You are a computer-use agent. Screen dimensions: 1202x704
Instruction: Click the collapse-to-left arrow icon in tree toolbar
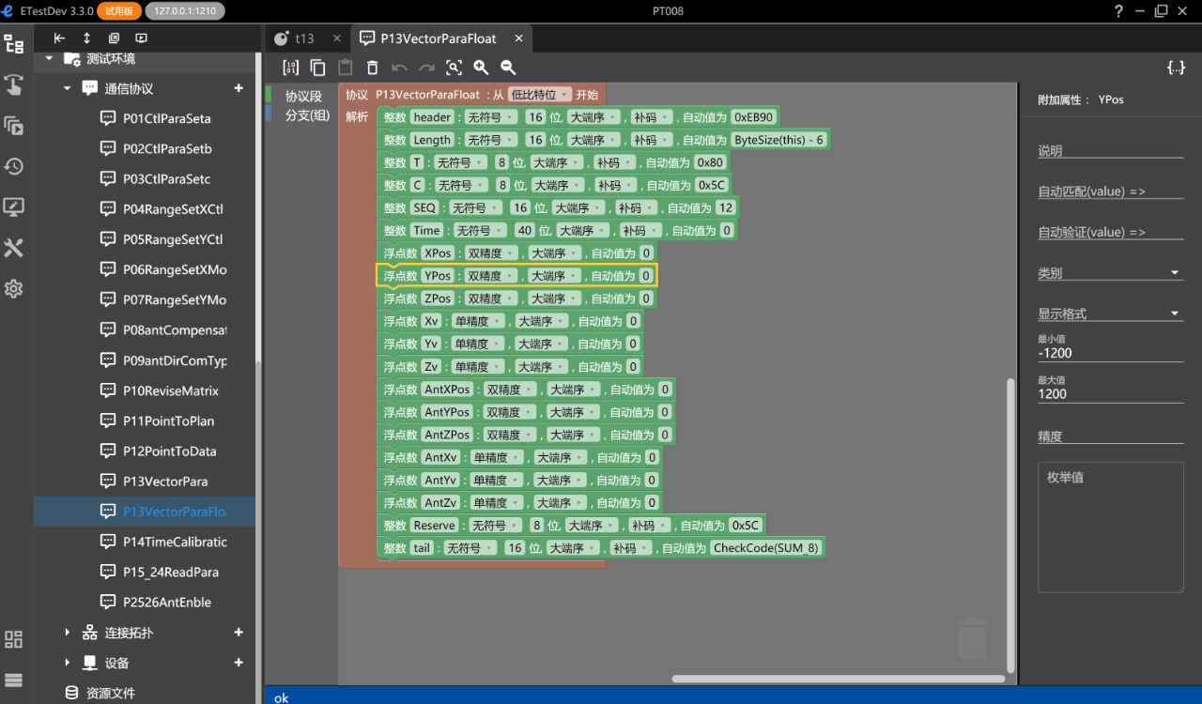[x=59, y=38]
